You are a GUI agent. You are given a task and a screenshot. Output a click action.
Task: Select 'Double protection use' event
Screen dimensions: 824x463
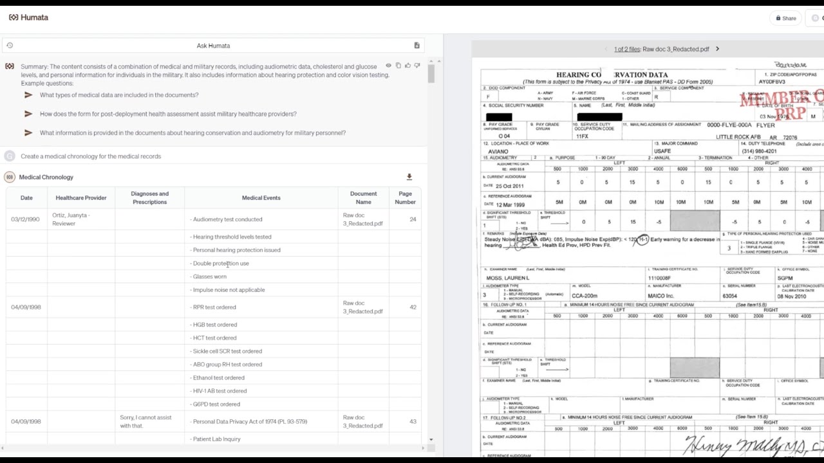pyautogui.click(x=220, y=264)
